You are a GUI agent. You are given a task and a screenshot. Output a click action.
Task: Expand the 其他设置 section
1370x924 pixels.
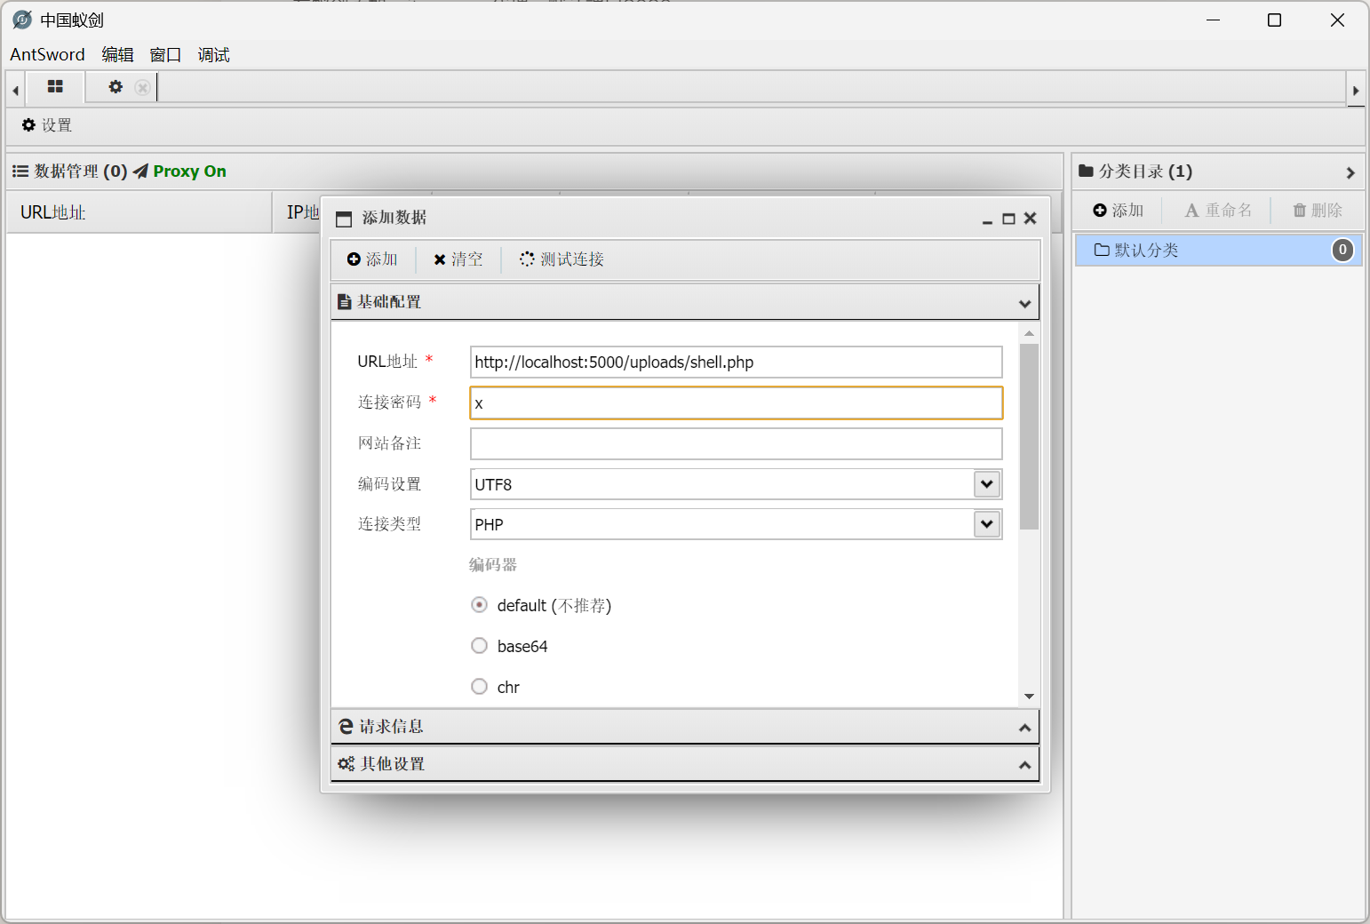pyautogui.click(x=685, y=764)
